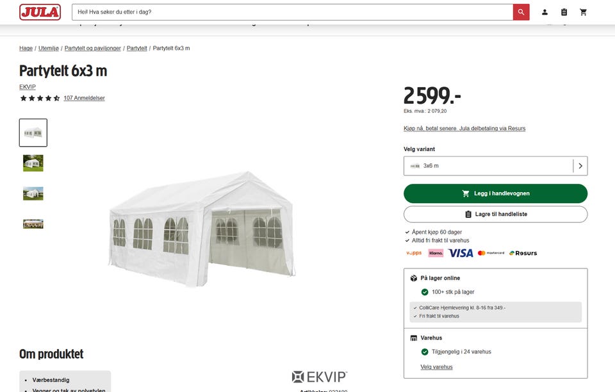
Task: Click the Visa payment logo
Action: pyautogui.click(x=461, y=253)
